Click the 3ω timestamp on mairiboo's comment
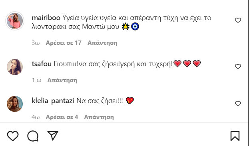The height and width of the screenshot is (146, 249). click(x=36, y=43)
